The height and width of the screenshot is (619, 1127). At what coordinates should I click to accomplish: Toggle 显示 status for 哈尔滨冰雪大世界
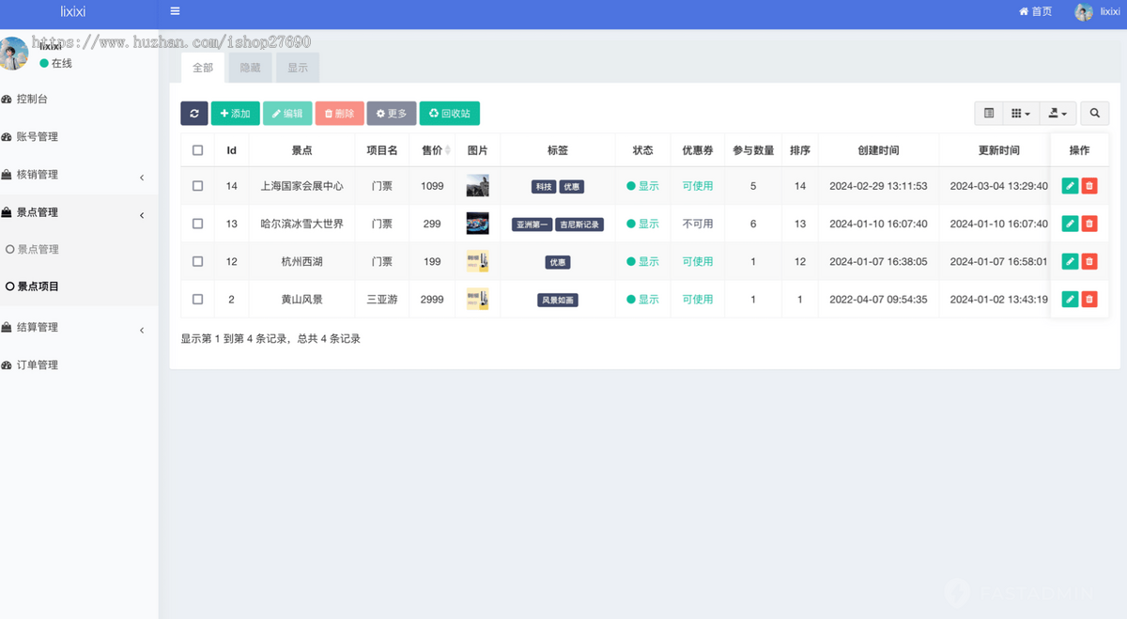click(643, 224)
